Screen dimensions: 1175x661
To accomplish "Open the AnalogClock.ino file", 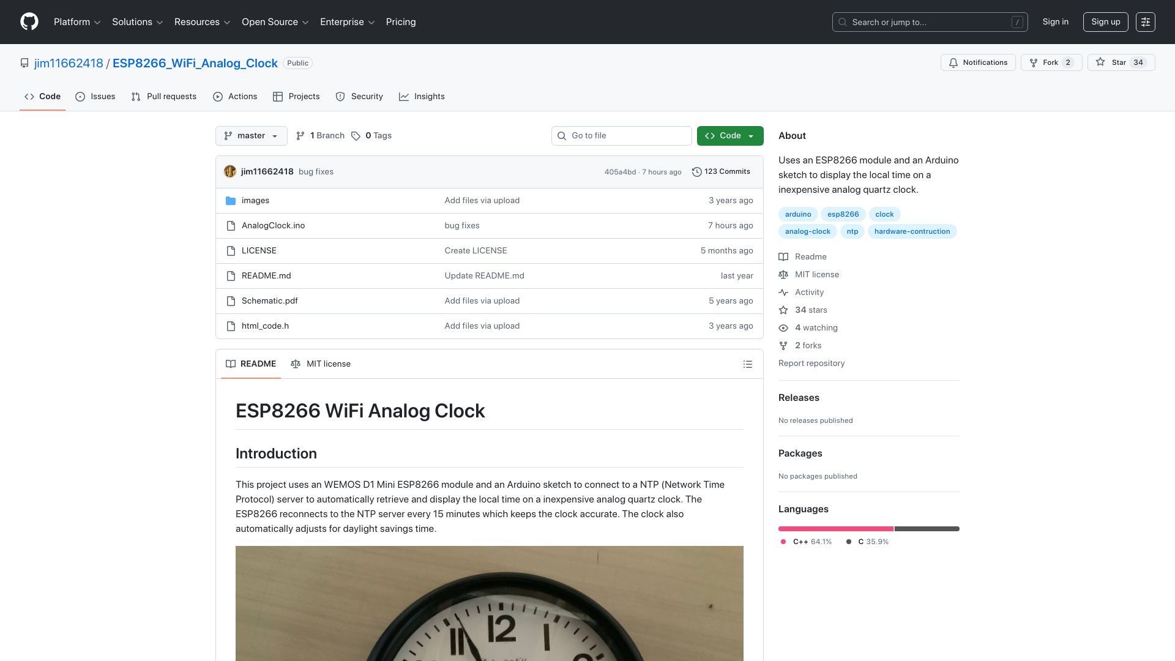I will coord(273,226).
